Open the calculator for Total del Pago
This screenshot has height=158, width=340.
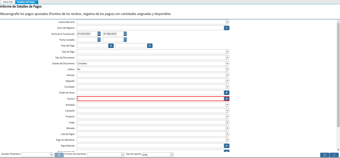[x=111, y=45]
